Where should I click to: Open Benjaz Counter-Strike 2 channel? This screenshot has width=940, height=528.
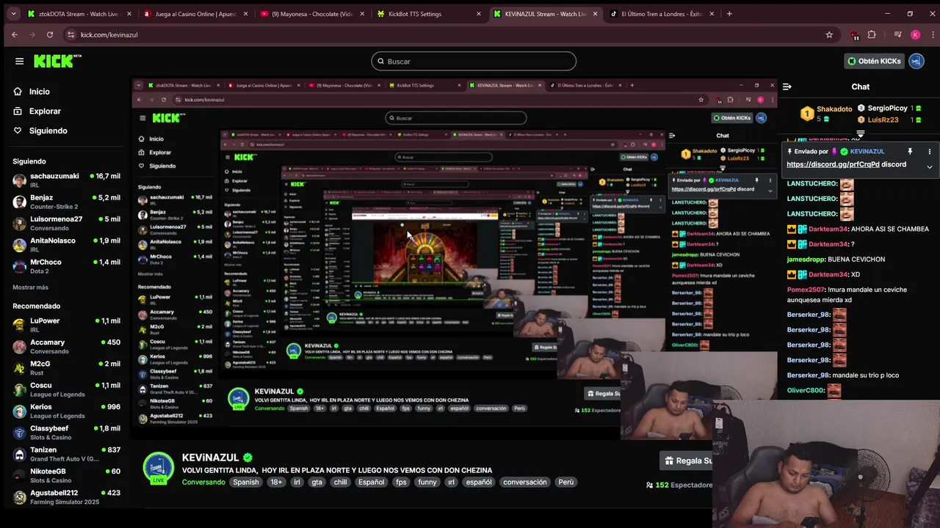66,202
